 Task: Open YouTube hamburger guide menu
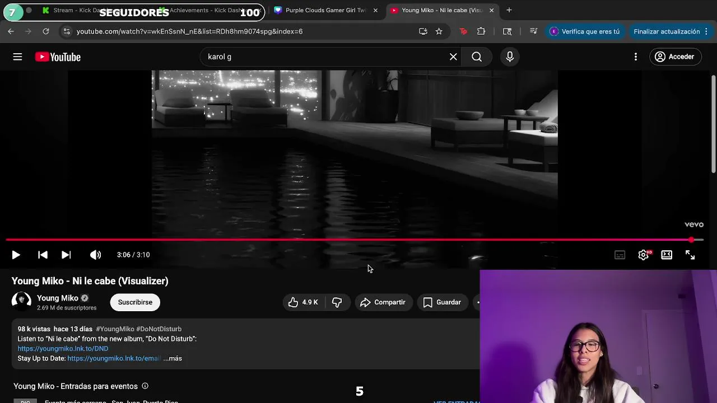coord(17,57)
